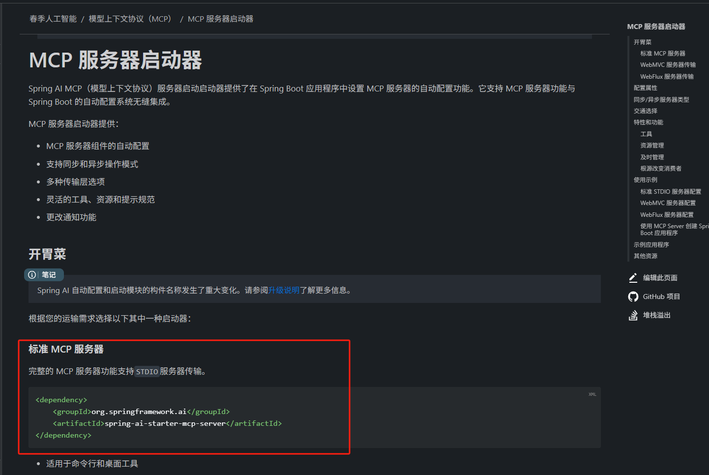The width and height of the screenshot is (709, 475).
Task: Go to 其他资源 in the sidebar
Action: tap(646, 256)
